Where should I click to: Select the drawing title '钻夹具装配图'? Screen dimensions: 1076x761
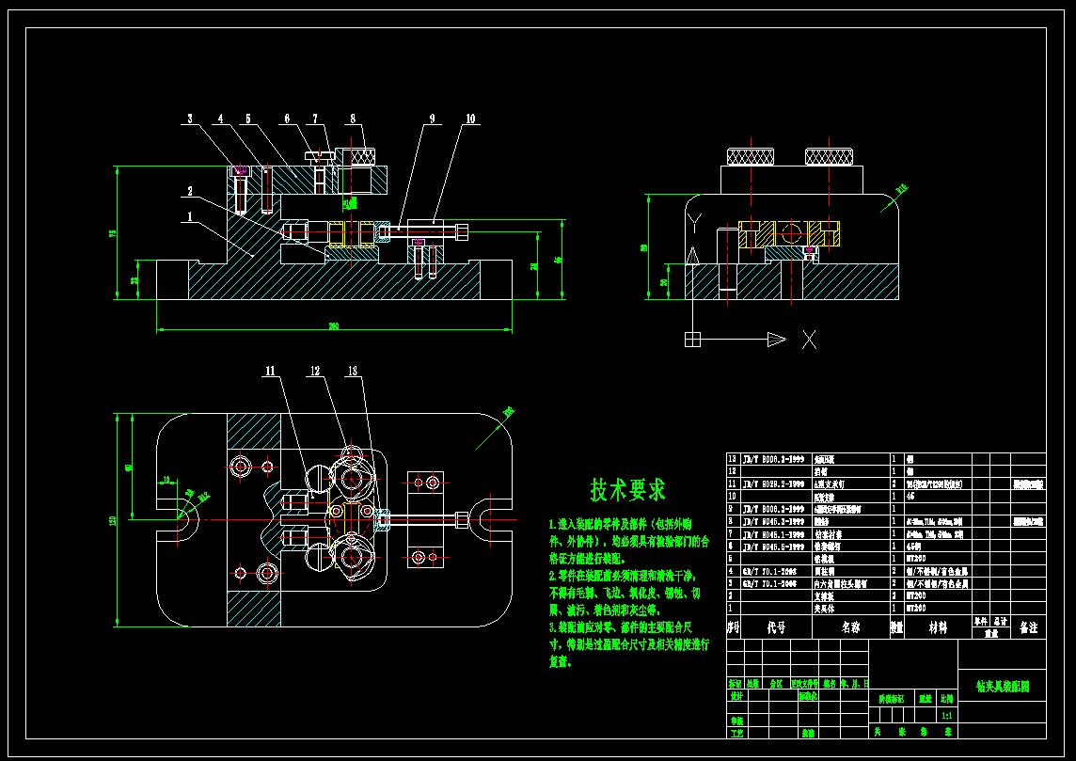click(x=1003, y=686)
